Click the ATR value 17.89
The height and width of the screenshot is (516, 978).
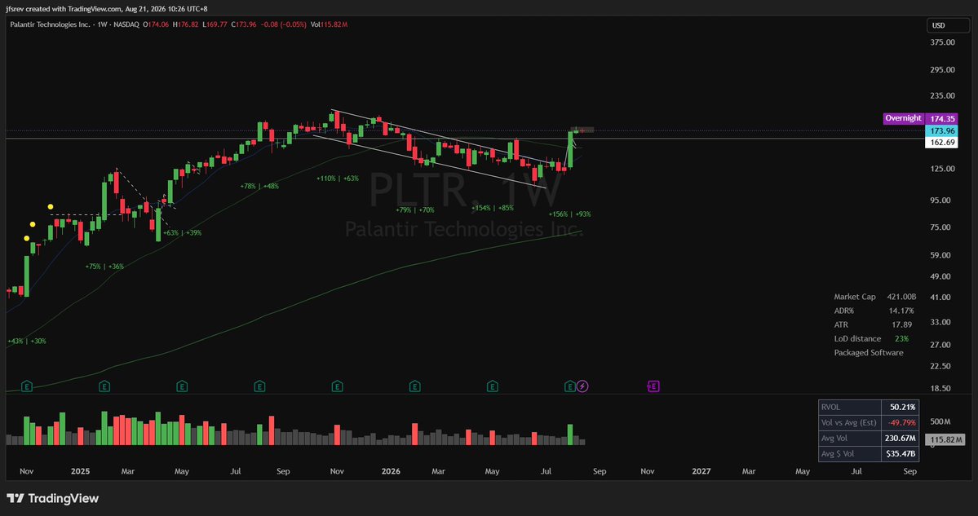[x=901, y=324]
